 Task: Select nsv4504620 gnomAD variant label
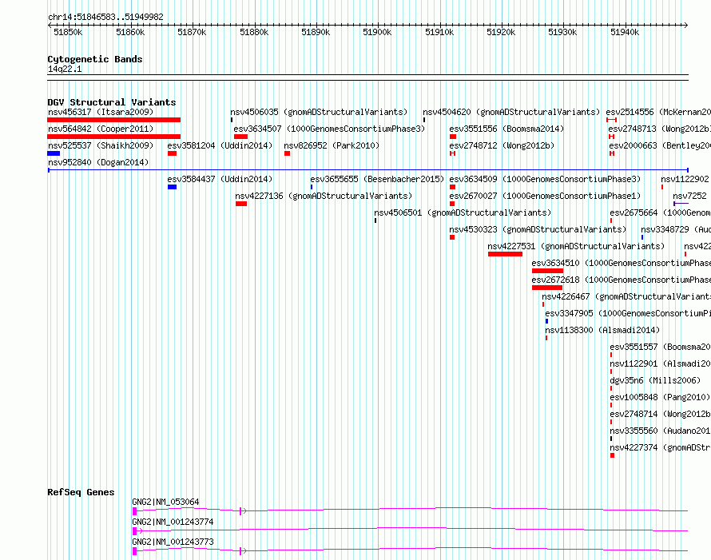[x=511, y=112]
